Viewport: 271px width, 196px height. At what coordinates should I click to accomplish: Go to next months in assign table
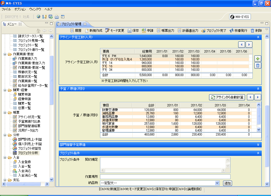click(249, 45)
